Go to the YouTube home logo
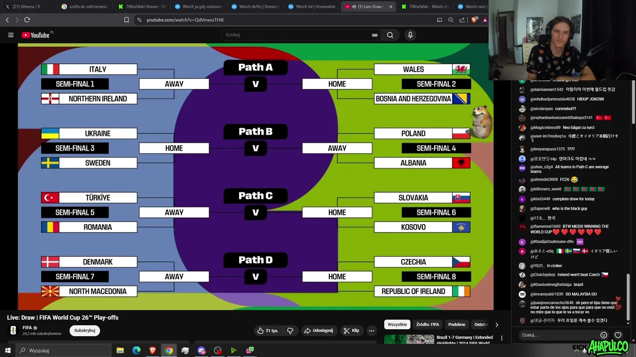636x357 pixels. pos(36,35)
